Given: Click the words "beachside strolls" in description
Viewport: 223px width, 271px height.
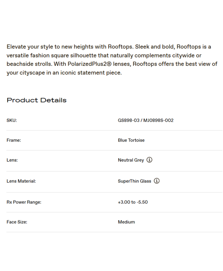Looking at the screenshot, I should 29,64.
